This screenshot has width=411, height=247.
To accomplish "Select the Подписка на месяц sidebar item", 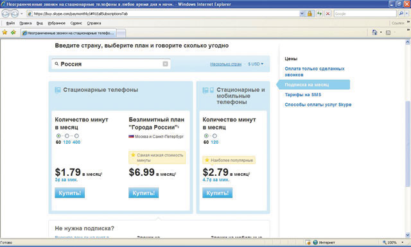I will (x=313, y=85).
